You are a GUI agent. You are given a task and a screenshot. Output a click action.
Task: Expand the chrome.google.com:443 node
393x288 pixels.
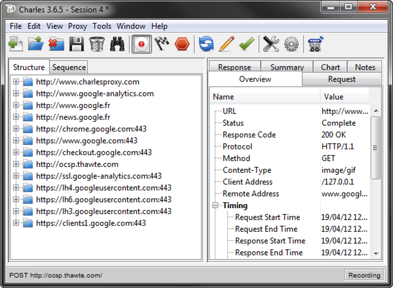(x=16, y=129)
